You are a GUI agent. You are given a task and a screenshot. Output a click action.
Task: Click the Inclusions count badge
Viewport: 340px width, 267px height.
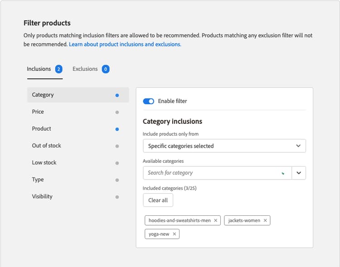tap(58, 69)
